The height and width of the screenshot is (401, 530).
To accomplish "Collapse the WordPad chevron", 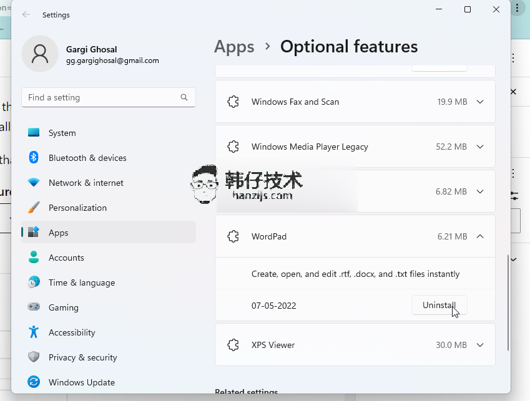I will coord(480,236).
